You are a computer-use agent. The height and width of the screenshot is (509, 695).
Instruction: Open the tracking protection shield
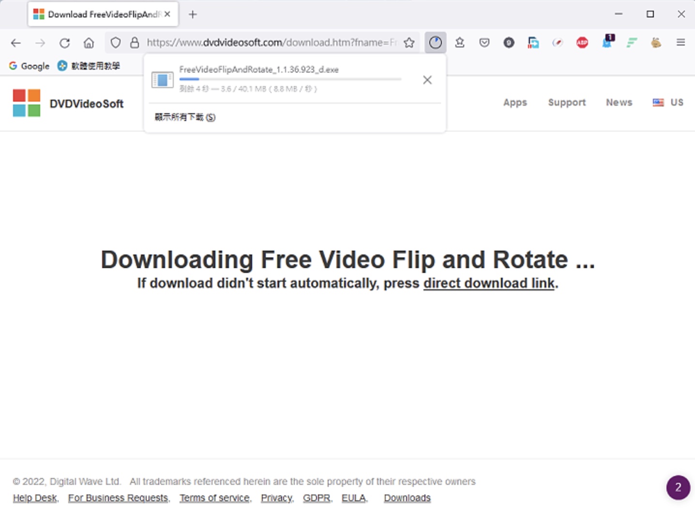[x=116, y=43]
